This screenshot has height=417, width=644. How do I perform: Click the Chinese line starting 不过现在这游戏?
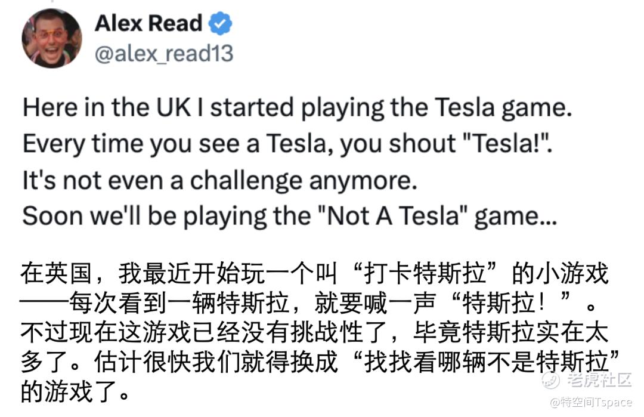pyautogui.click(x=314, y=333)
